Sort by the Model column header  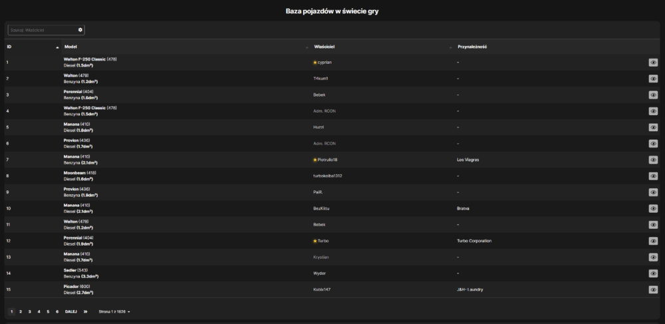coord(71,47)
